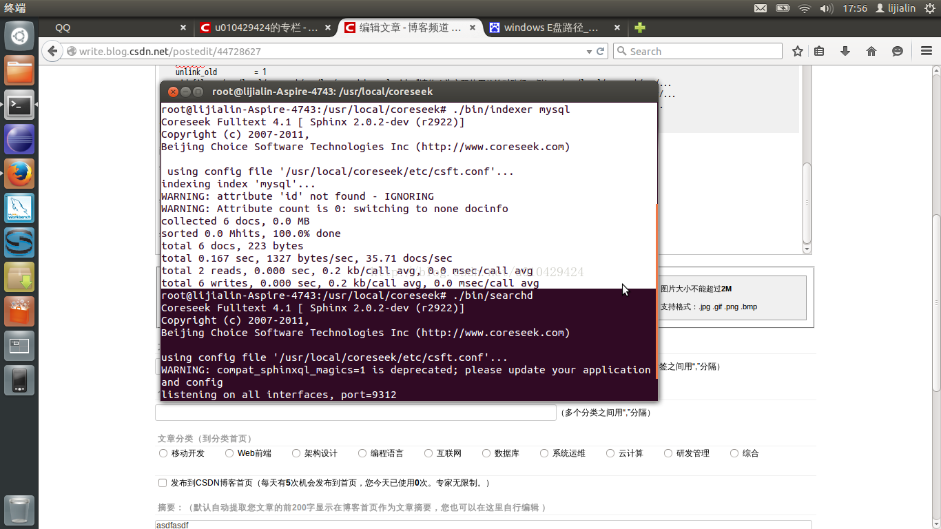Image resolution: width=941 pixels, height=529 pixels.
Task: Close the windows E盘路径 tab
Action: click(x=617, y=28)
